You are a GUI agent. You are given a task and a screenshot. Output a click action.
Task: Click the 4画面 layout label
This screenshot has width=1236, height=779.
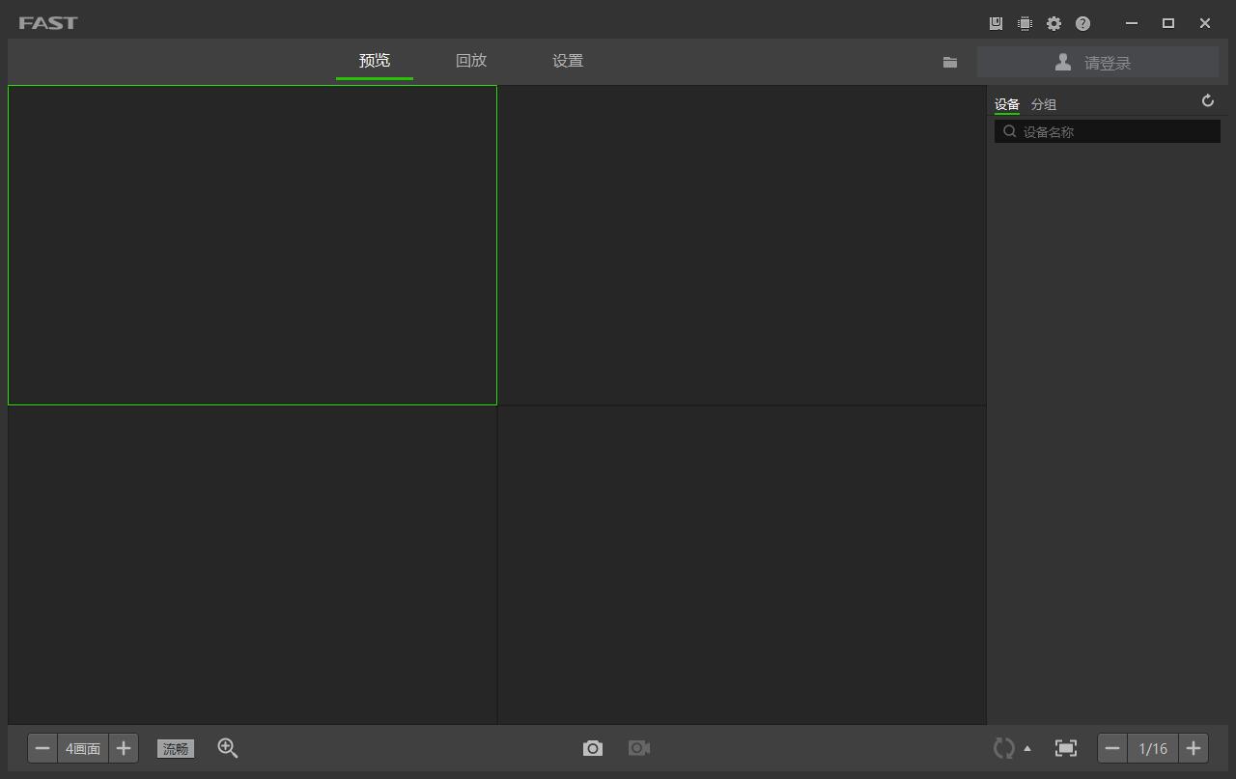pos(83,748)
